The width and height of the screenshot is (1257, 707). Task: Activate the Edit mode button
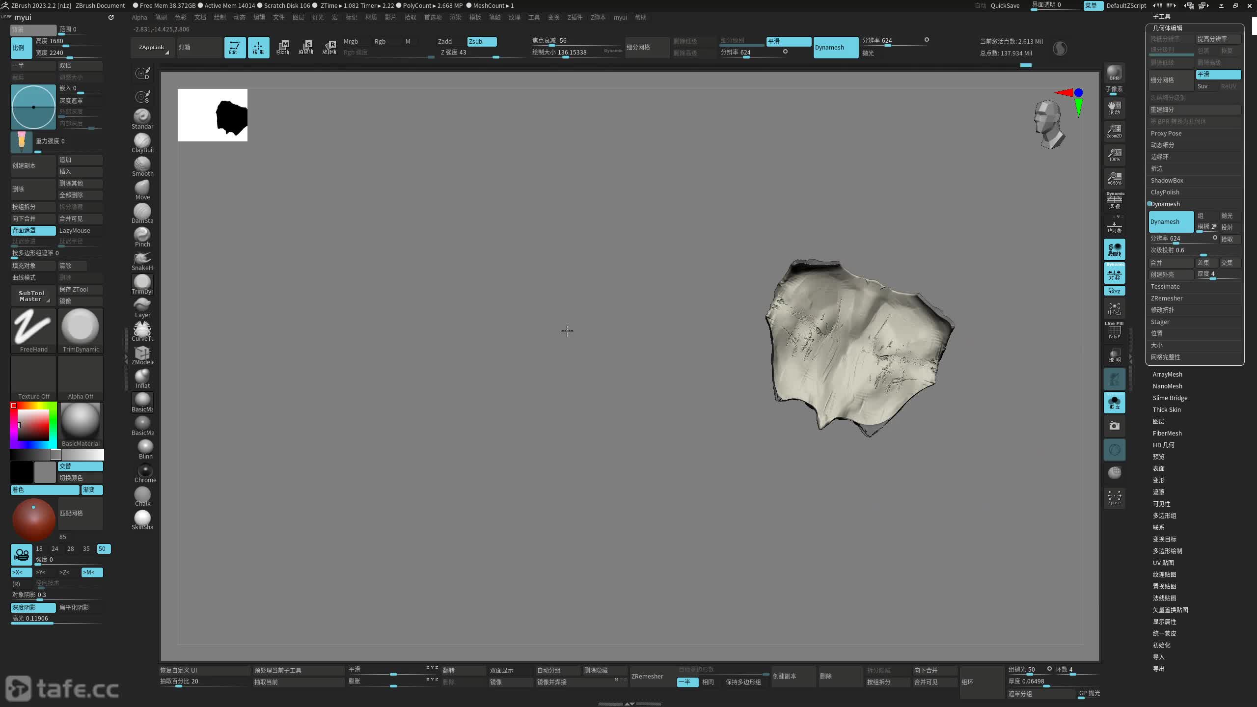pyautogui.click(x=235, y=47)
